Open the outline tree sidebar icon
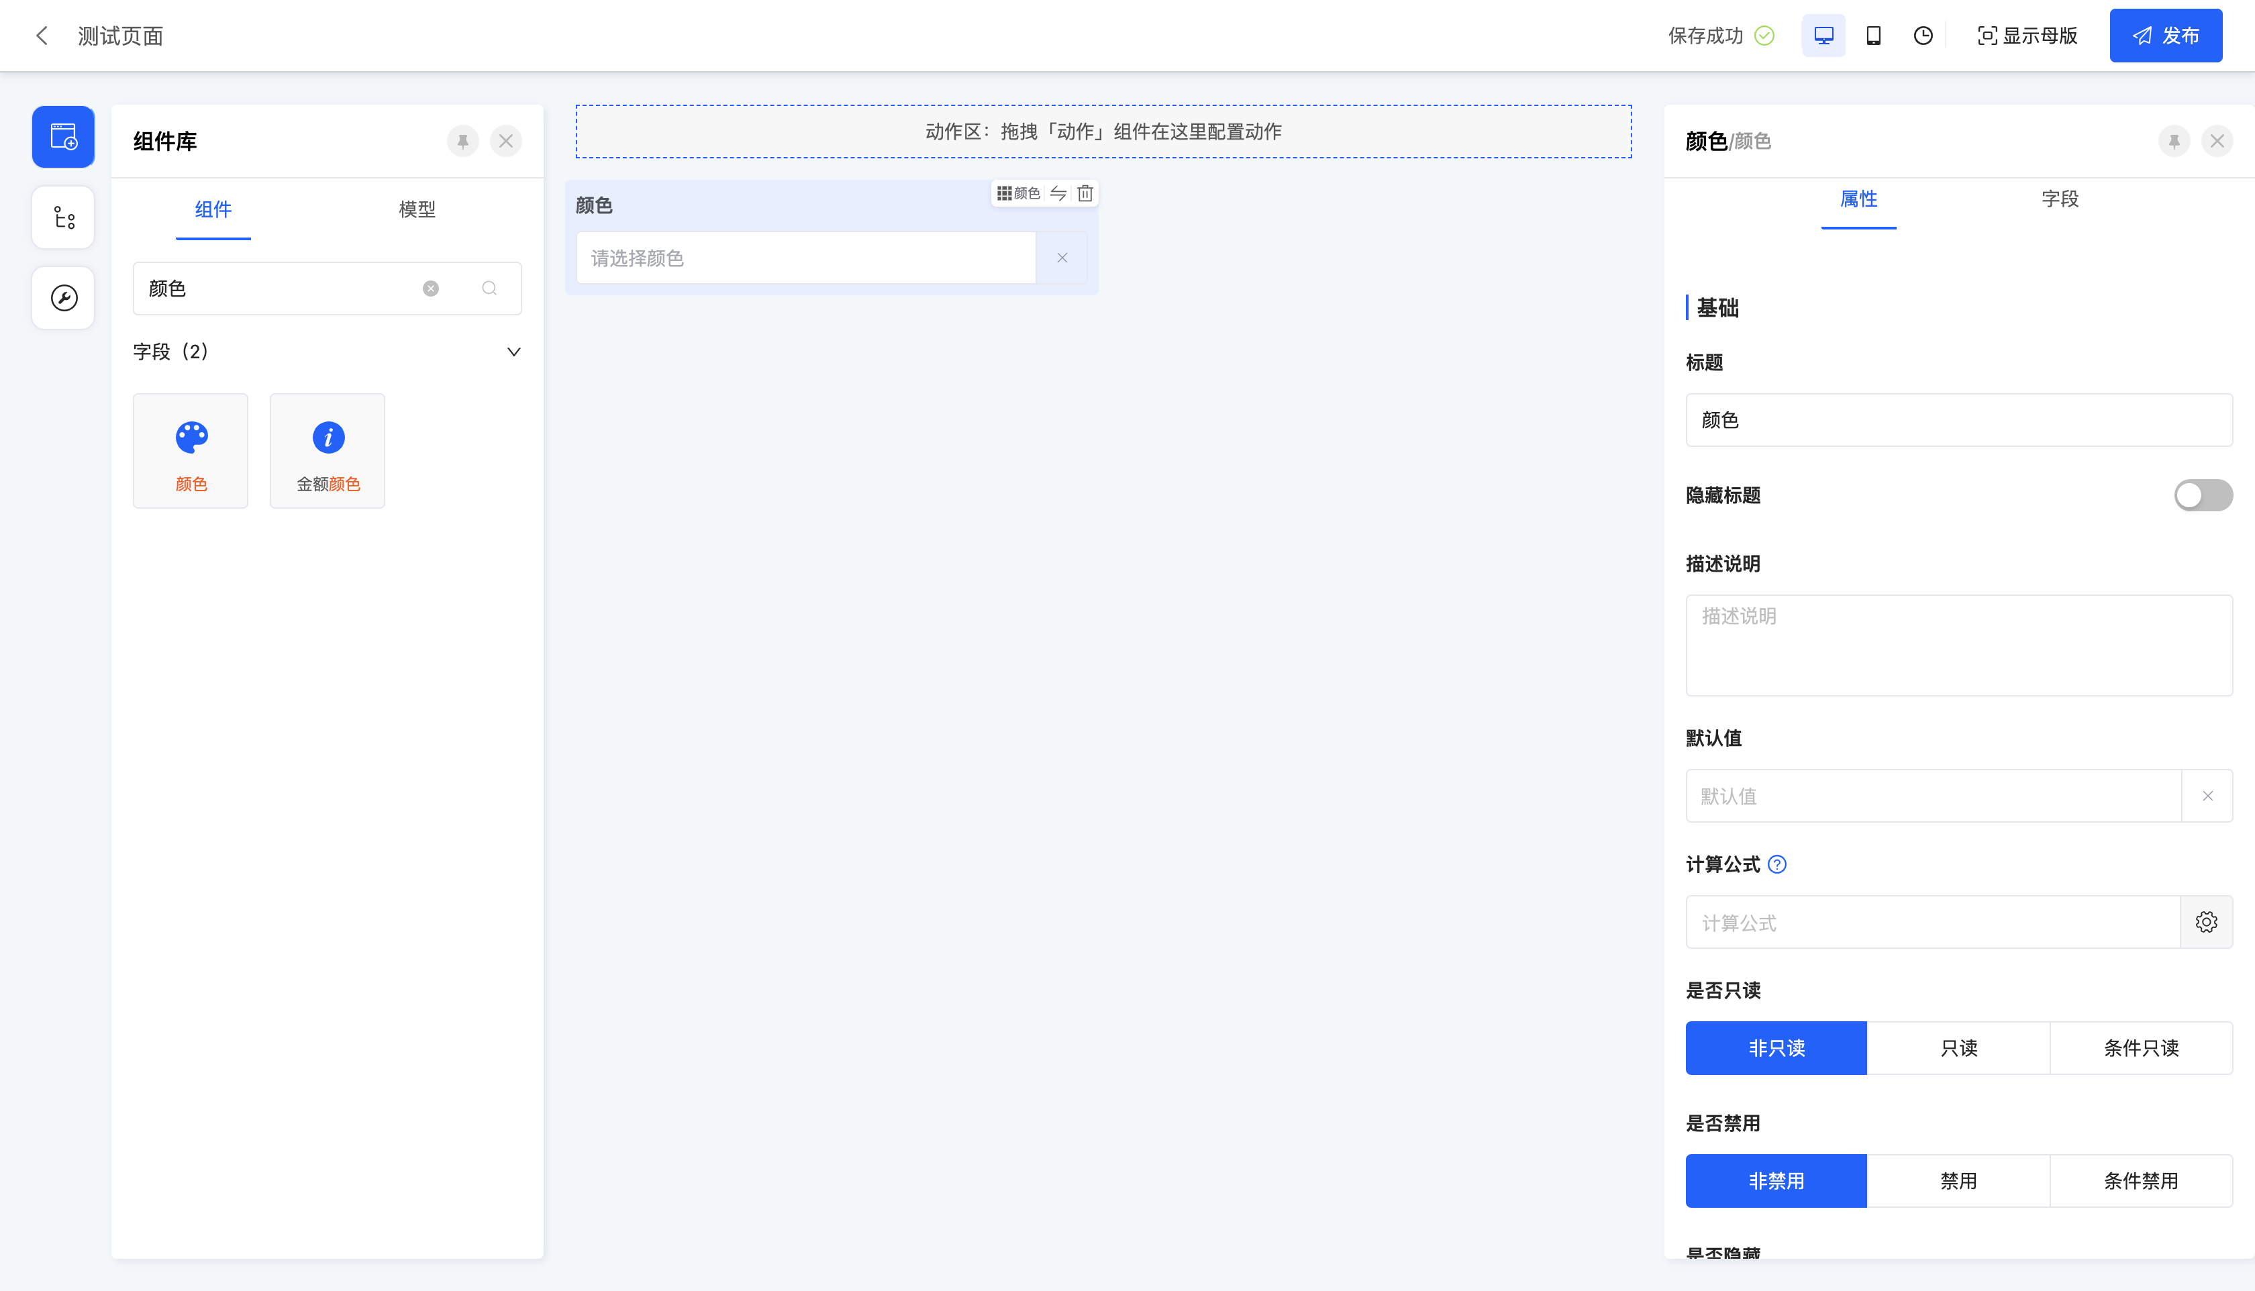 pyautogui.click(x=63, y=217)
